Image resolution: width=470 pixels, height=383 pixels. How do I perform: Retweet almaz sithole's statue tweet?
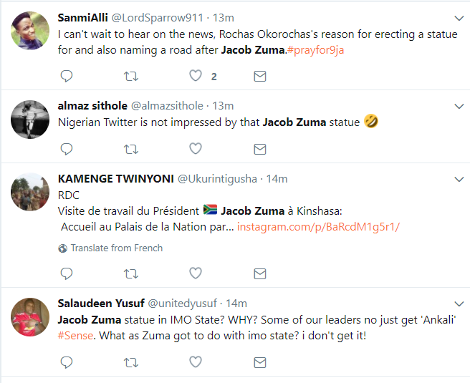click(x=130, y=149)
